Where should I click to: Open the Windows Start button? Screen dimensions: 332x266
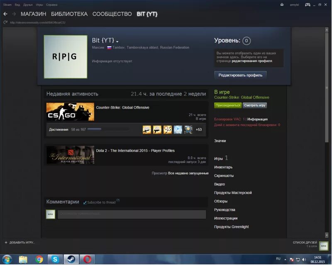click(7, 259)
